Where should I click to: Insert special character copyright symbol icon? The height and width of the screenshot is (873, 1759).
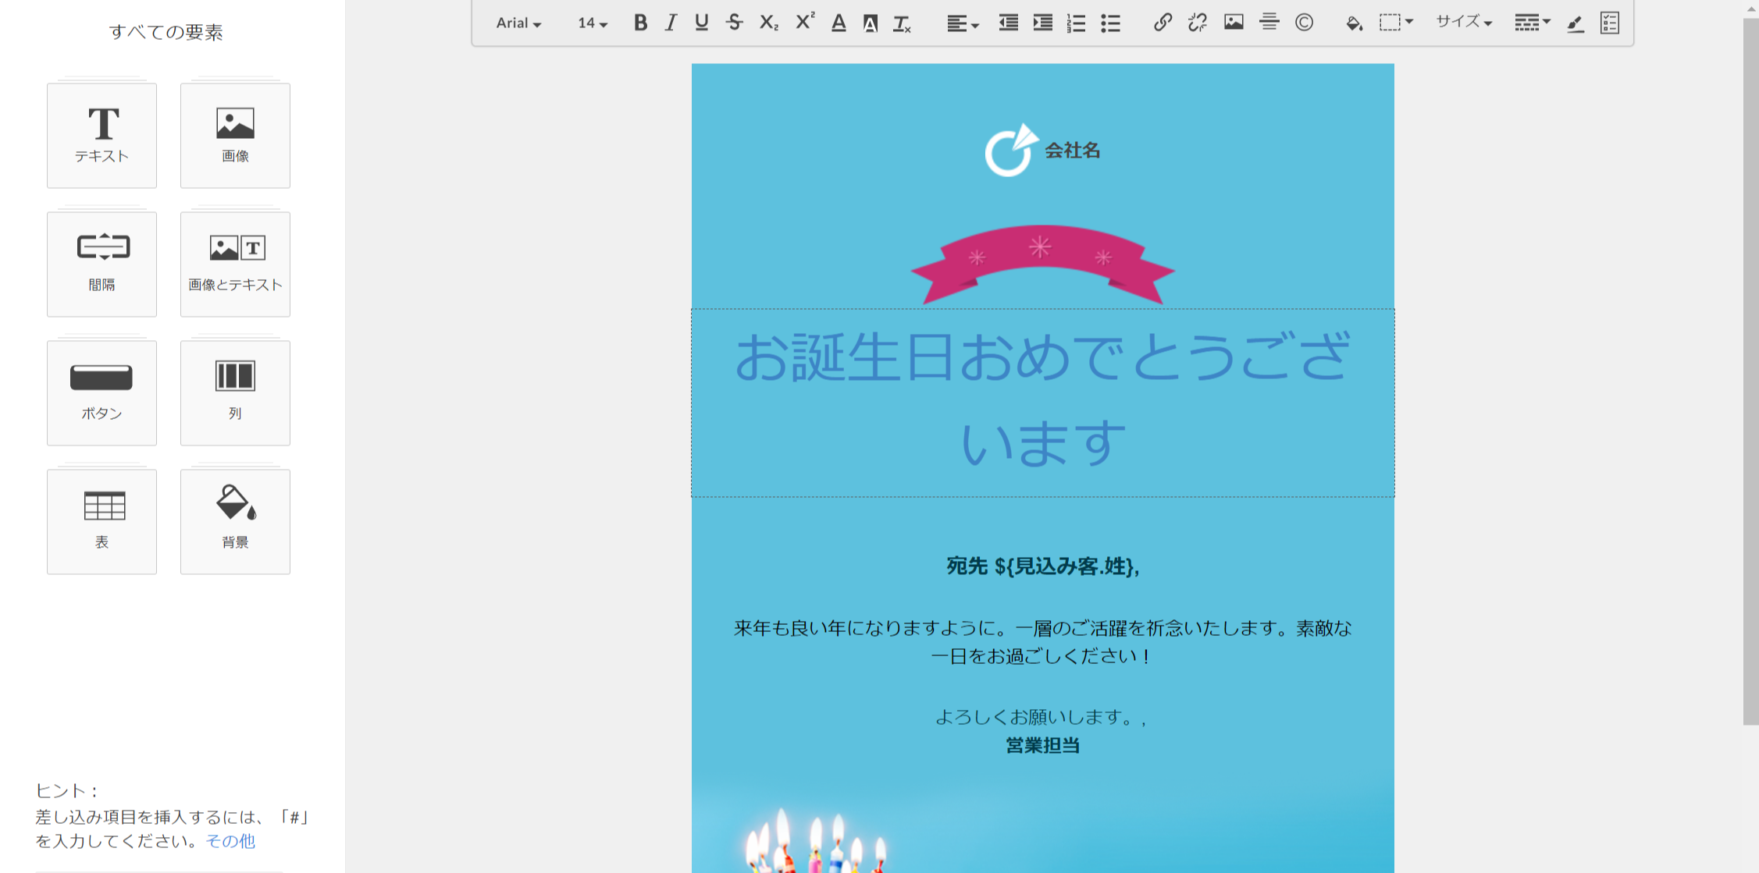(x=1304, y=23)
